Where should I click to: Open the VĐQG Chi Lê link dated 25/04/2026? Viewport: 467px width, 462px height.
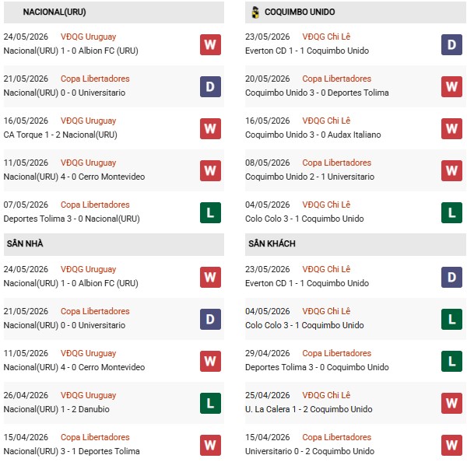coord(326,395)
